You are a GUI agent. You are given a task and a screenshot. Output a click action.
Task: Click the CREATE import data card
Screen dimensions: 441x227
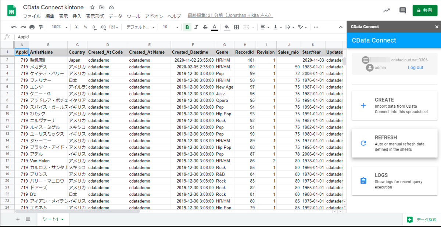395,105
